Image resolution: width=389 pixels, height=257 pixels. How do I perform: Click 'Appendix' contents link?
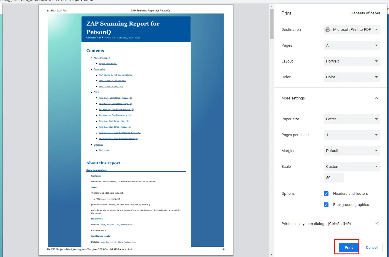(98, 145)
